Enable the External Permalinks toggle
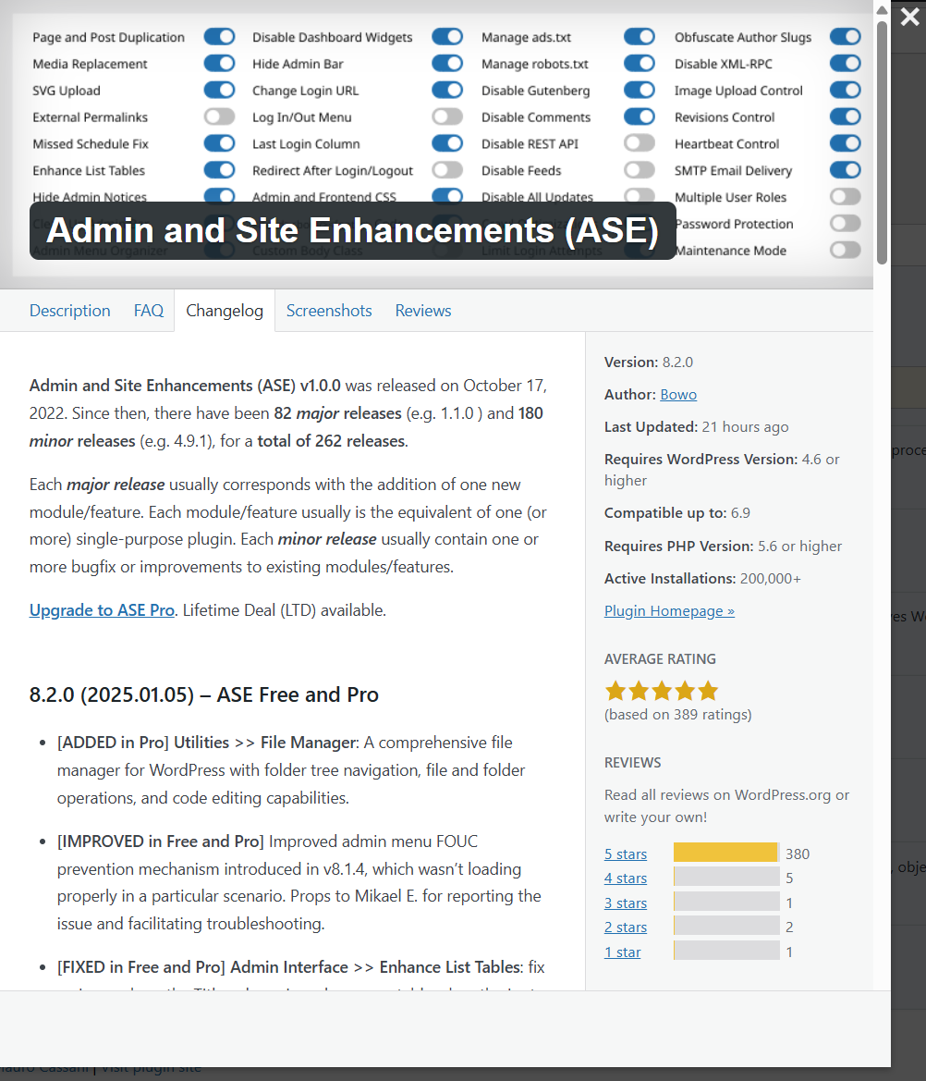The width and height of the screenshot is (926, 1081). click(220, 117)
